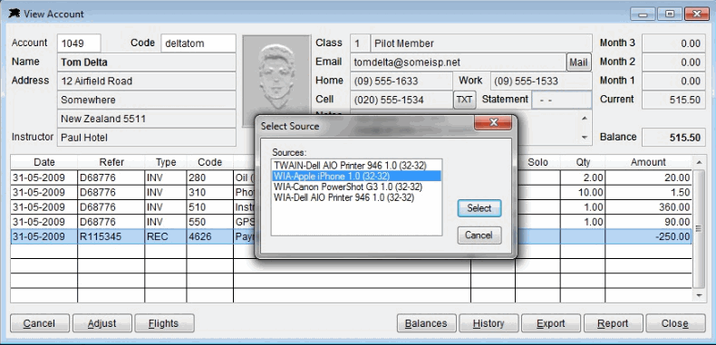Choose TWAIN-Dell AIO Printer 946 source
716x345 pixels.
pos(350,165)
